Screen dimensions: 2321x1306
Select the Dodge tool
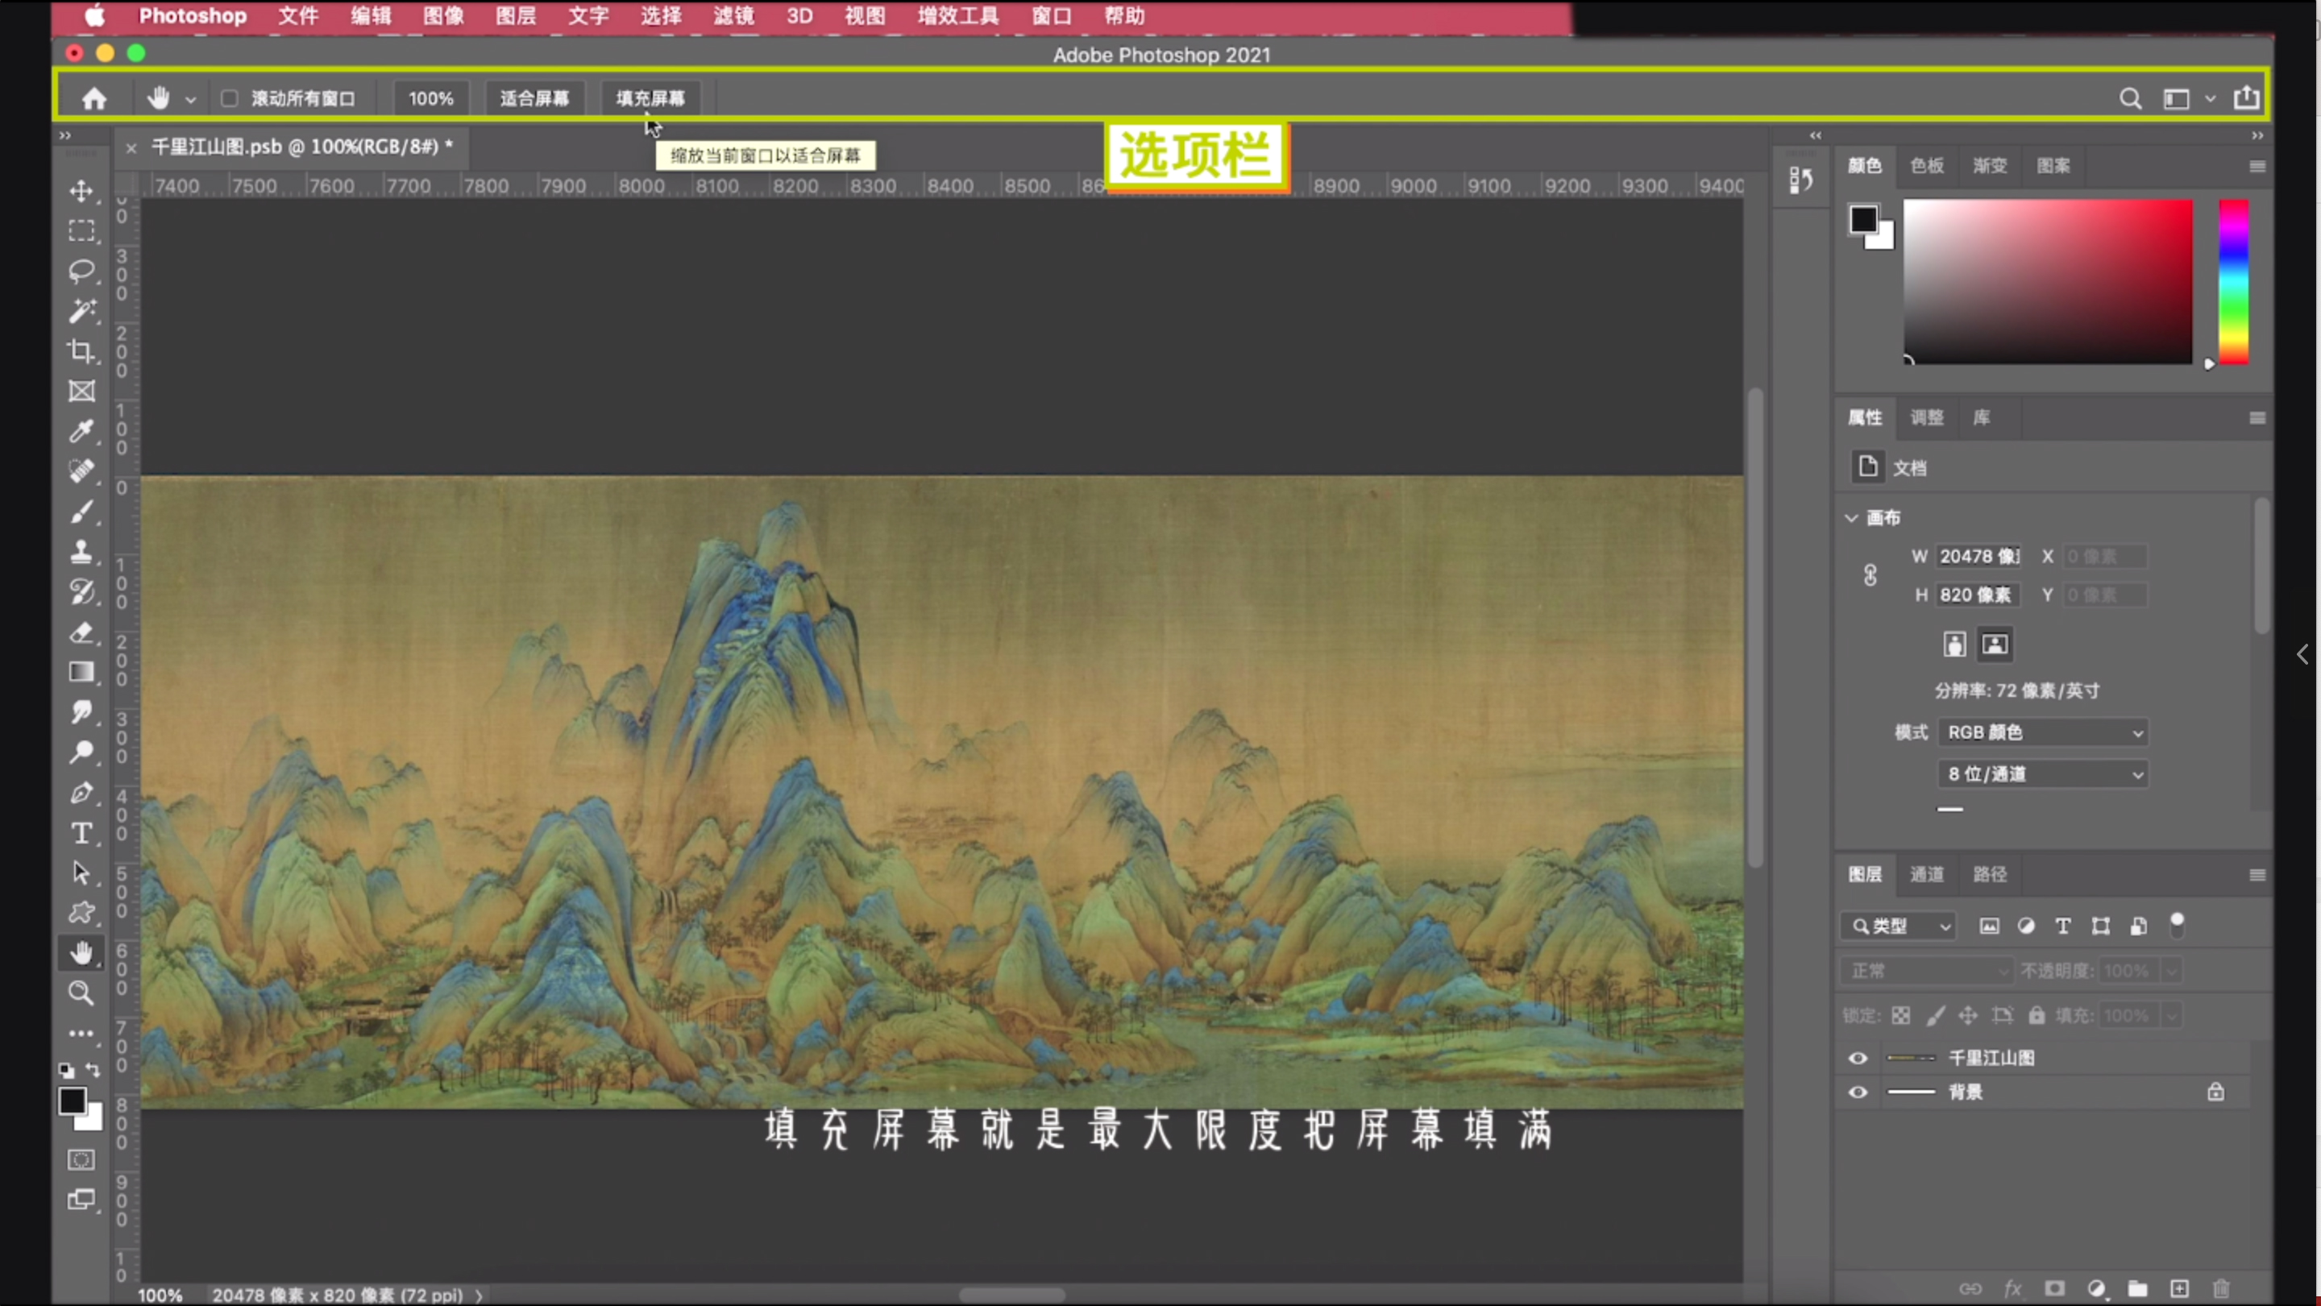(x=82, y=752)
